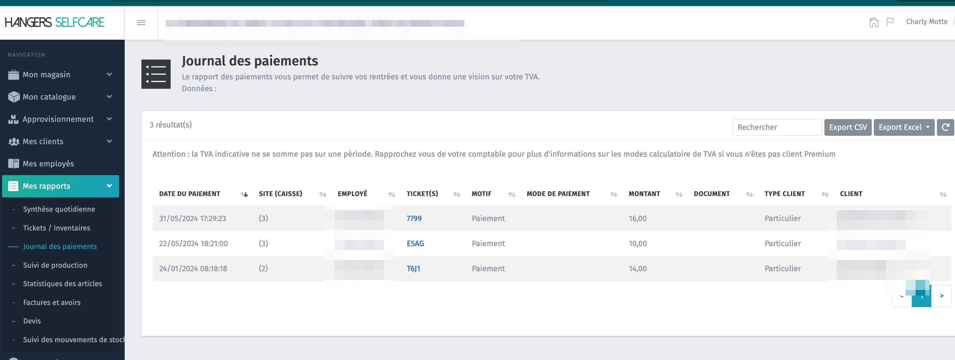Click the flag icon in header
Viewport: 955px width, 360px height.
890,22
